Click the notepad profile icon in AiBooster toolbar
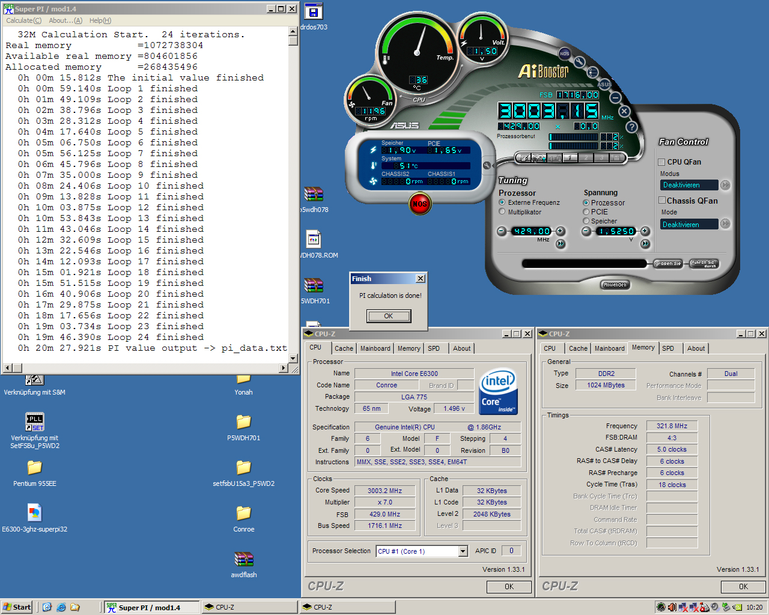The width and height of the screenshot is (769, 615). pos(524,157)
